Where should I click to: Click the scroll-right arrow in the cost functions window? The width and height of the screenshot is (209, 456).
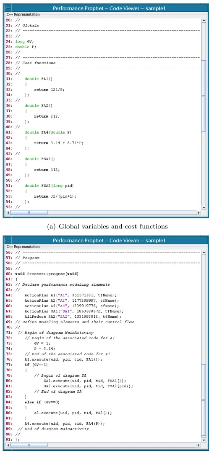pyautogui.click(x=199, y=212)
